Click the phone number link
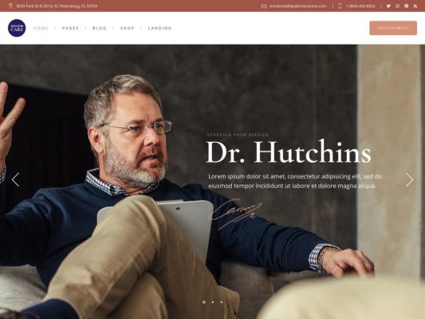 coord(360,6)
